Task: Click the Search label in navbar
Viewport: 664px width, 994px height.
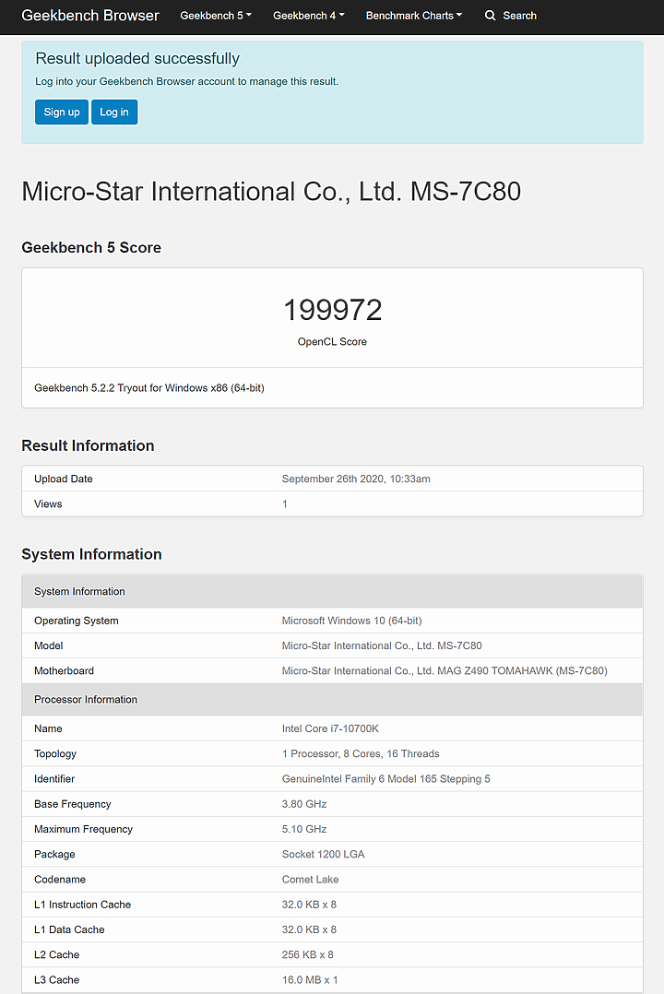Action: click(x=519, y=15)
